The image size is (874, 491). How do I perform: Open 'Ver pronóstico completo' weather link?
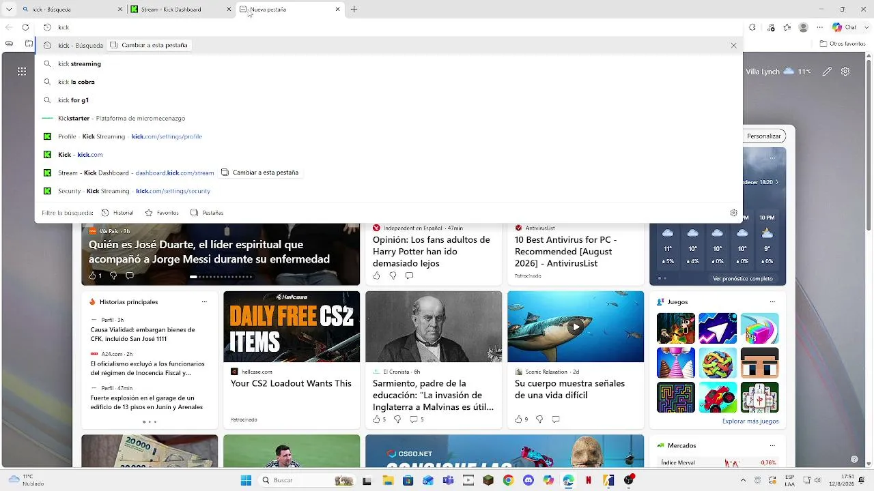(x=743, y=279)
